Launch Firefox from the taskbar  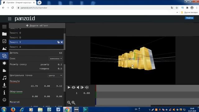coord(13,110)
